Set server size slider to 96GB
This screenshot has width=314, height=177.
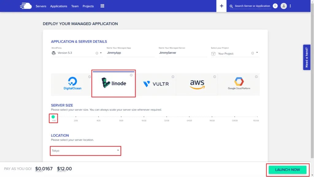212,117
